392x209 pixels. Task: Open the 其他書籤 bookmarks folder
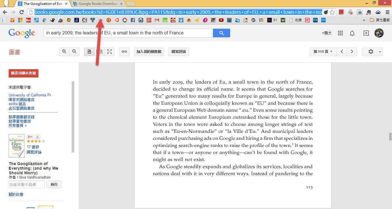(379, 20)
